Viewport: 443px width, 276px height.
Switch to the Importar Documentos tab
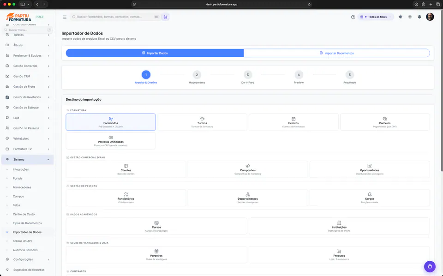pos(336,53)
